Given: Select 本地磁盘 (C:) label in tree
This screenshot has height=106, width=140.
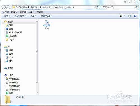Looking at the screenshot, I should pyautogui.click(x=15, y=79).
